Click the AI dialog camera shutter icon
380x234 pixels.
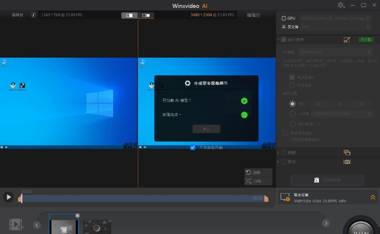pyautogui.click(x=188, y=83)
